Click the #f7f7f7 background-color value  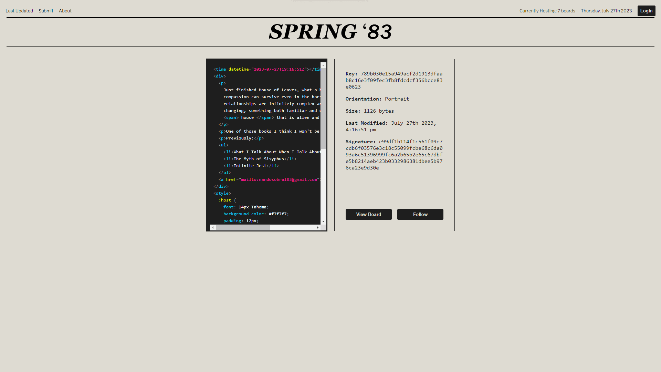click(x=277, y=214)
